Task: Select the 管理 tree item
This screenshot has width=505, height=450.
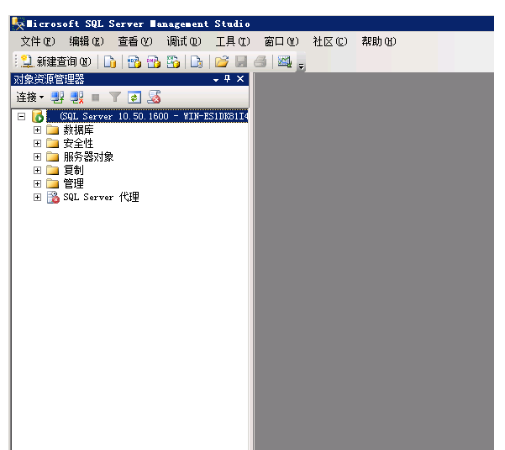Action: coord(73,183)
